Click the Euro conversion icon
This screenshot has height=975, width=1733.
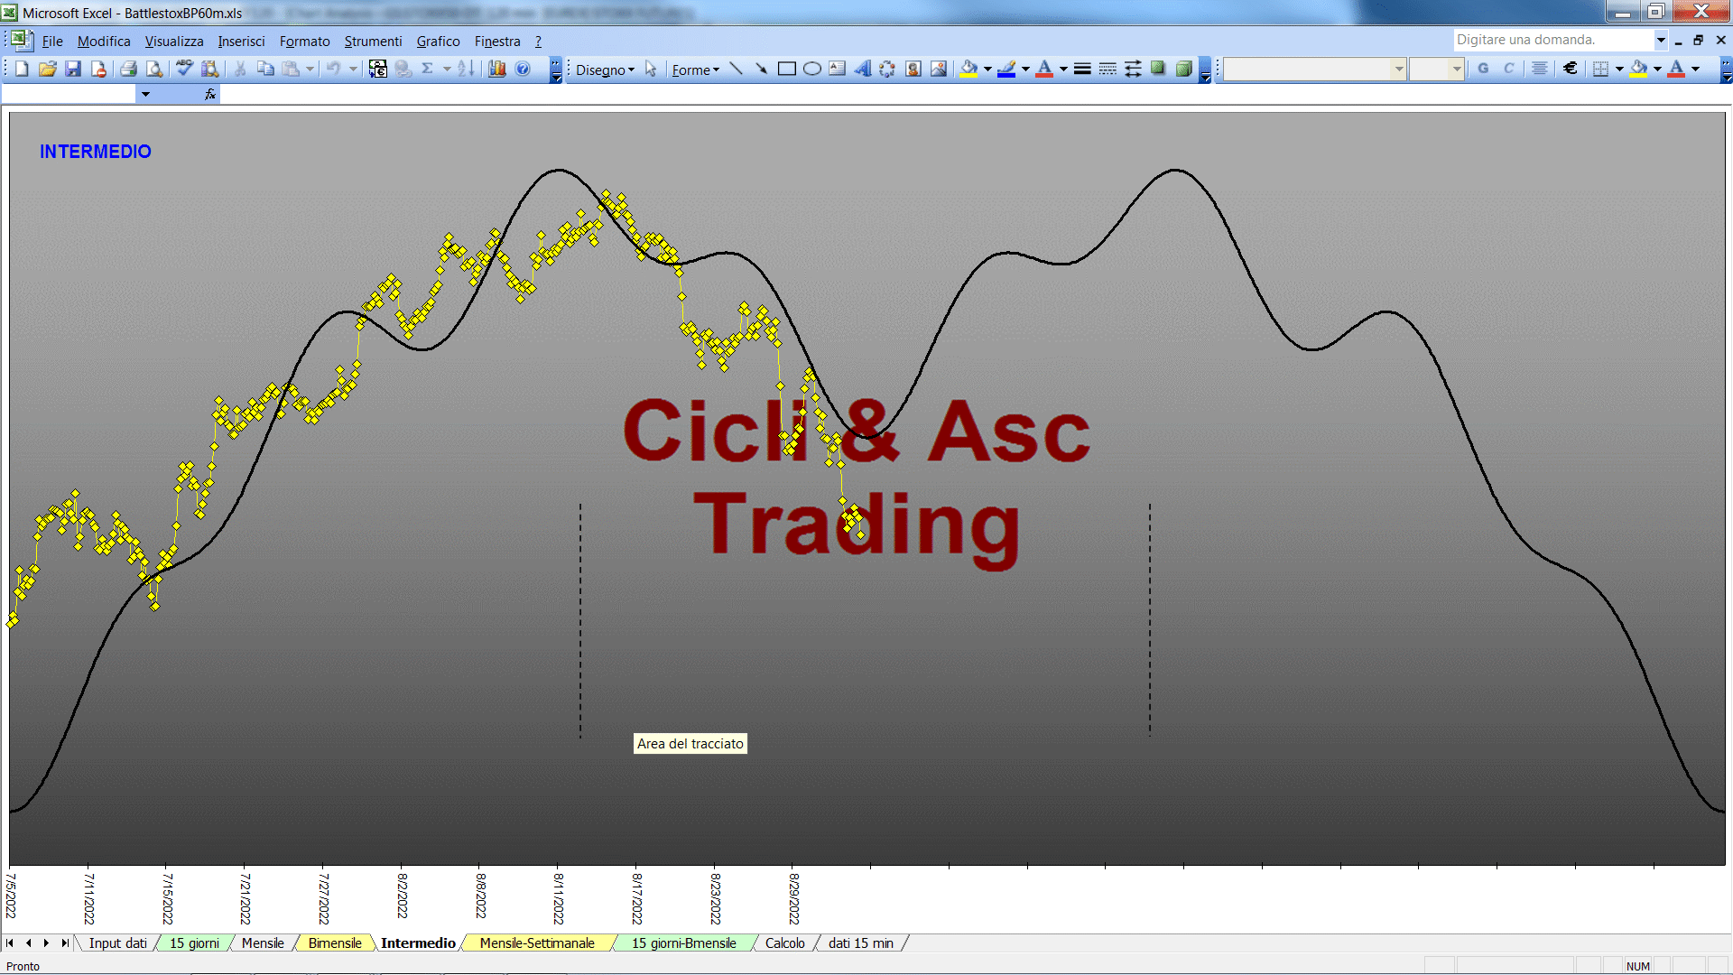(x=378, y=69)
